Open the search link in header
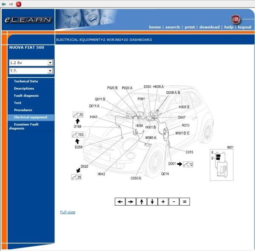Viewport: 255px width, 251px height. click(x=173, y=27)
